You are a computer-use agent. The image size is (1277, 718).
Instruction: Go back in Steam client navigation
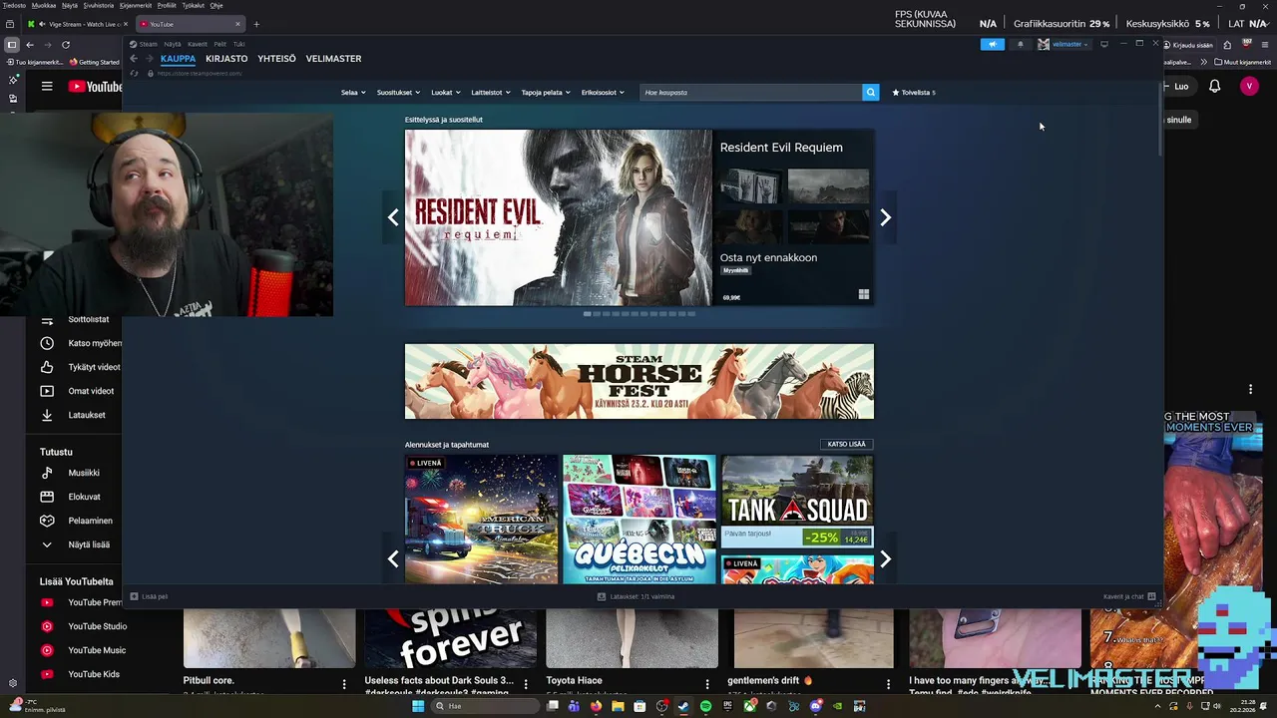135,59
